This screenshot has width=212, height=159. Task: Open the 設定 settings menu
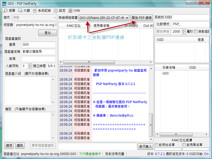tap(62, 11)
